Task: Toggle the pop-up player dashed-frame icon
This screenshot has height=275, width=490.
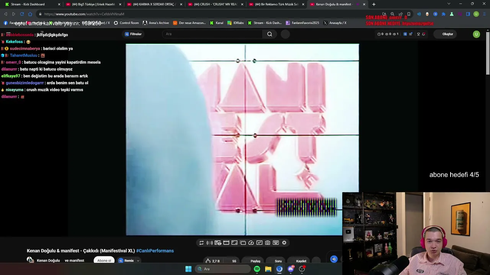Action: click(x=243, y=243)
